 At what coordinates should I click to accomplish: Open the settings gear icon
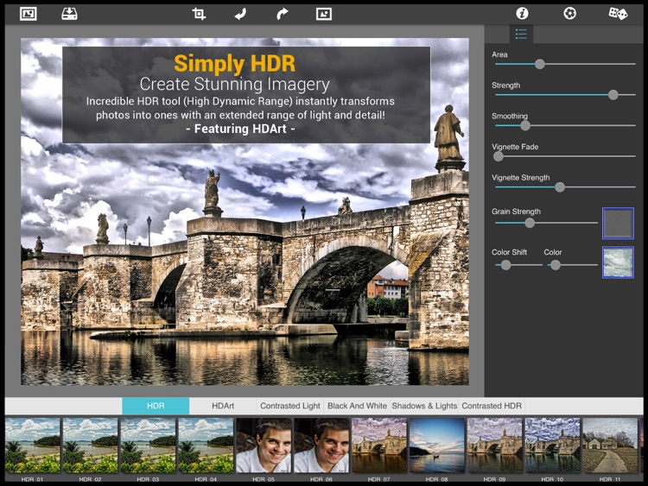570,14
